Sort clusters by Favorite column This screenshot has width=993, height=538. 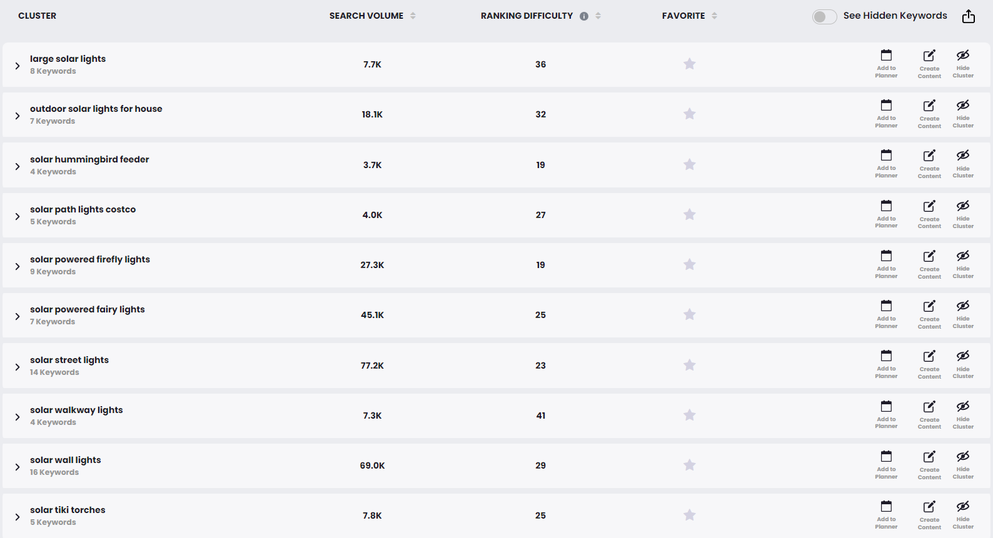click(714, 16)
